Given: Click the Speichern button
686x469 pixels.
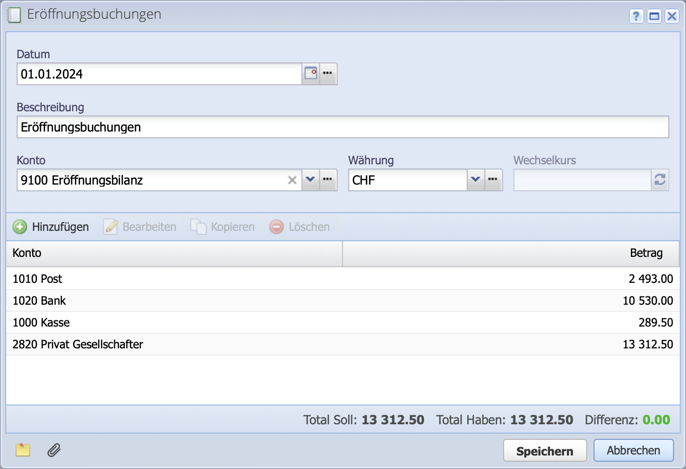Looking at the screenshot, I should tap(545, 450).
